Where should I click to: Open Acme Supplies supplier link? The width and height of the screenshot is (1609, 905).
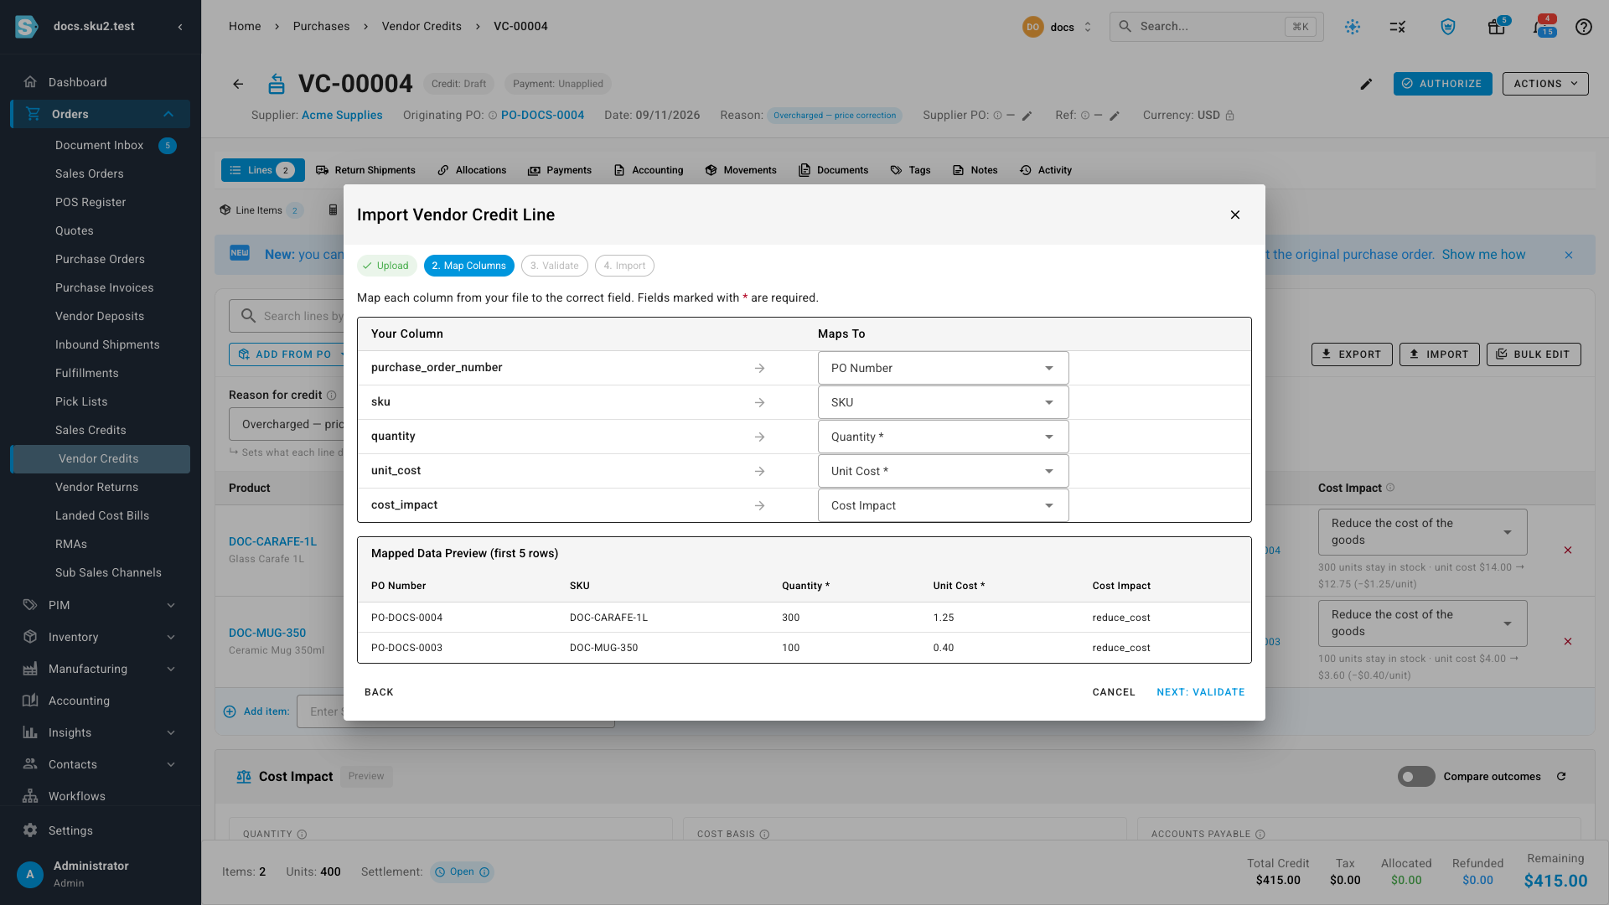(342, 116)
